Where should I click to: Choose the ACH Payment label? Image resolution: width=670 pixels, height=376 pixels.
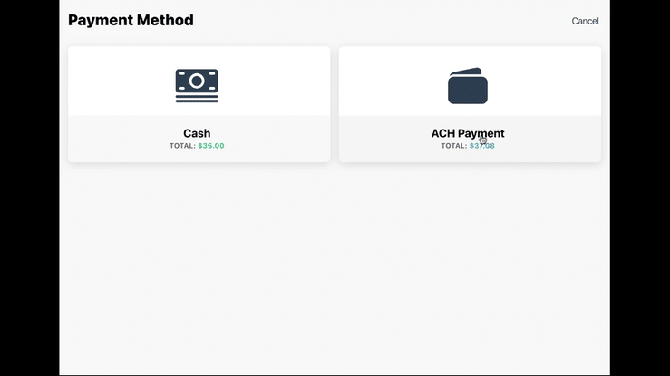pyautogui.click(x=467, y=133)
